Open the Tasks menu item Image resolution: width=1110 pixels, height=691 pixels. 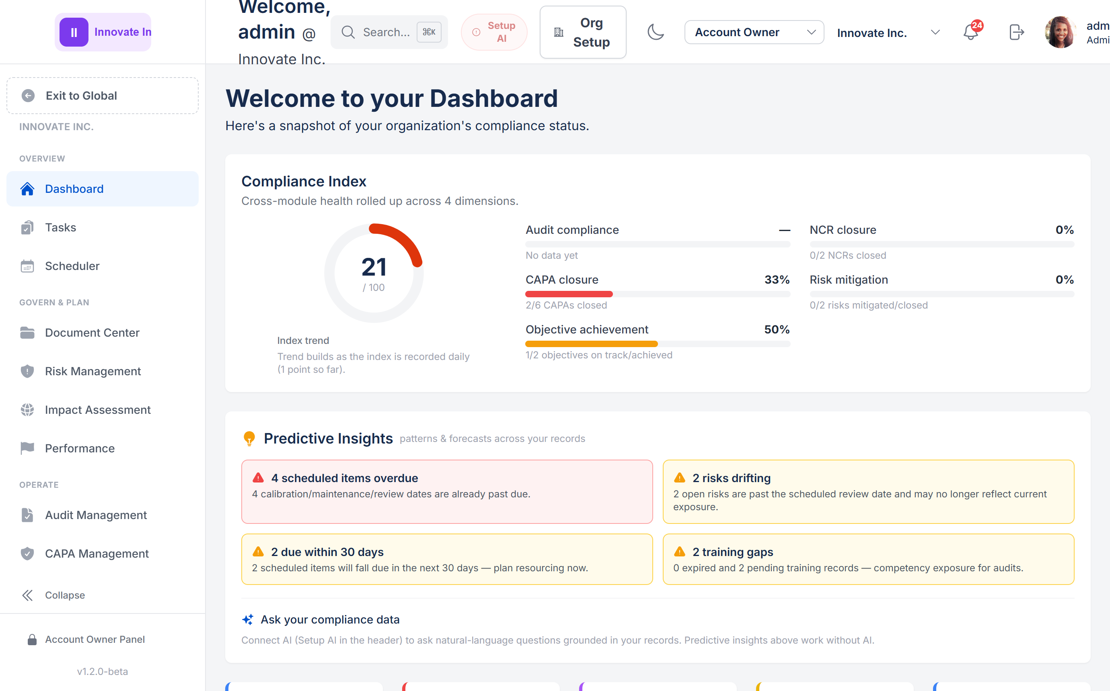(x=103, y=228)
